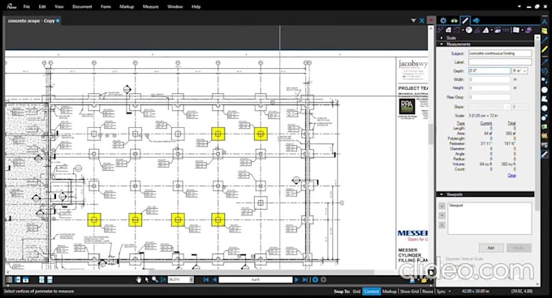Screen dimensions: 552x298
Task: Click in the Depth field
Action: click(x=489, y=71)
